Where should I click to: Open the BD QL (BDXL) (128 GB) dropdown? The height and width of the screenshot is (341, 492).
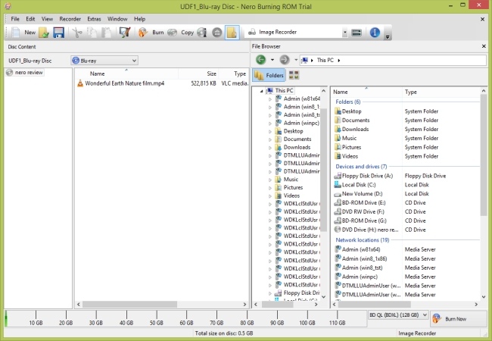click(398, 315)
